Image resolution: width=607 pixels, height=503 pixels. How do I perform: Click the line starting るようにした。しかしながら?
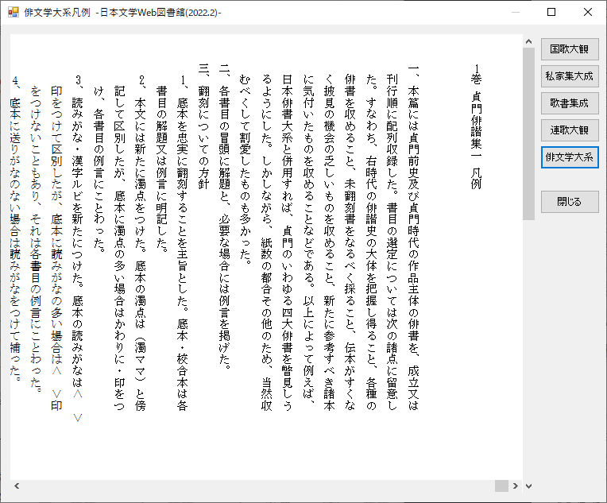pyautogui.click(x=267, y=242)
